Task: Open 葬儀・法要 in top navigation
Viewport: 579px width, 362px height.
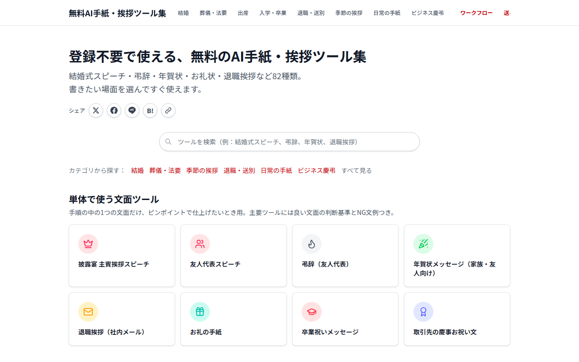Action: (214, 13)
